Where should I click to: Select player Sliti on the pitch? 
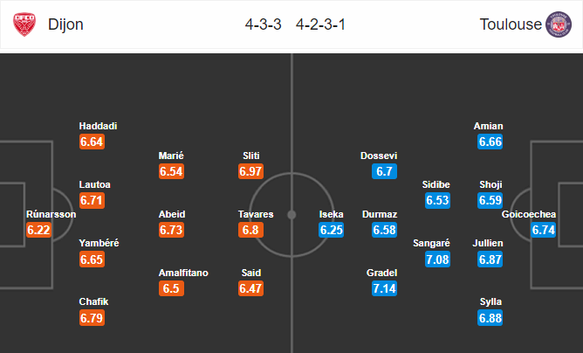(x=251, y=156)
